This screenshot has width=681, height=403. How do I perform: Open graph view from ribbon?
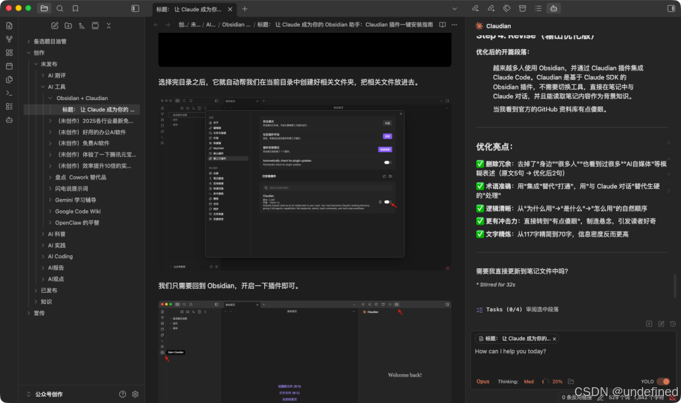9,39
